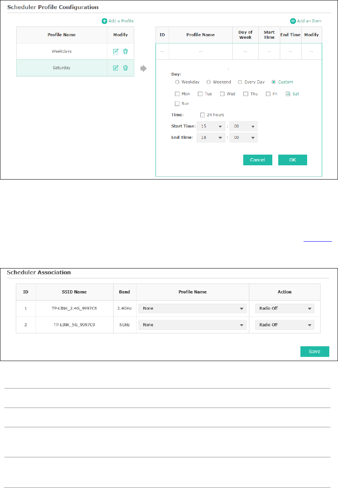The width and height of the screenshot is (338, 488).
Task: Edit the Weekdays profile
Action: pos(116,51)
